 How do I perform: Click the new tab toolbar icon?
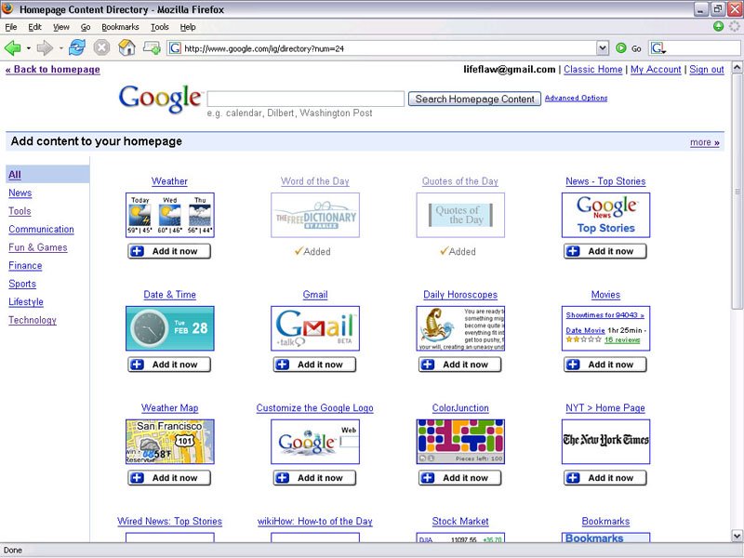pos(152,48)
